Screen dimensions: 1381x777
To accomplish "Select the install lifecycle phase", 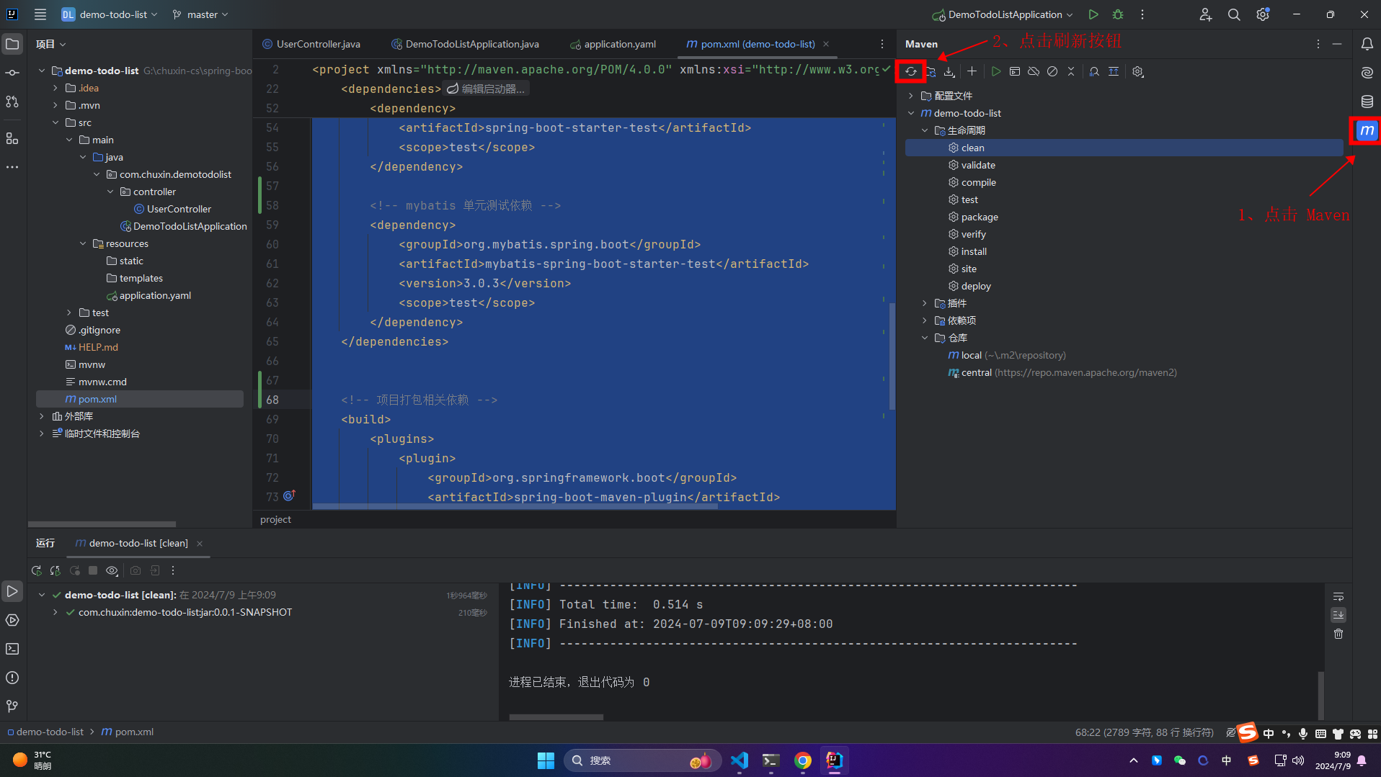I will tap(974, 251).
